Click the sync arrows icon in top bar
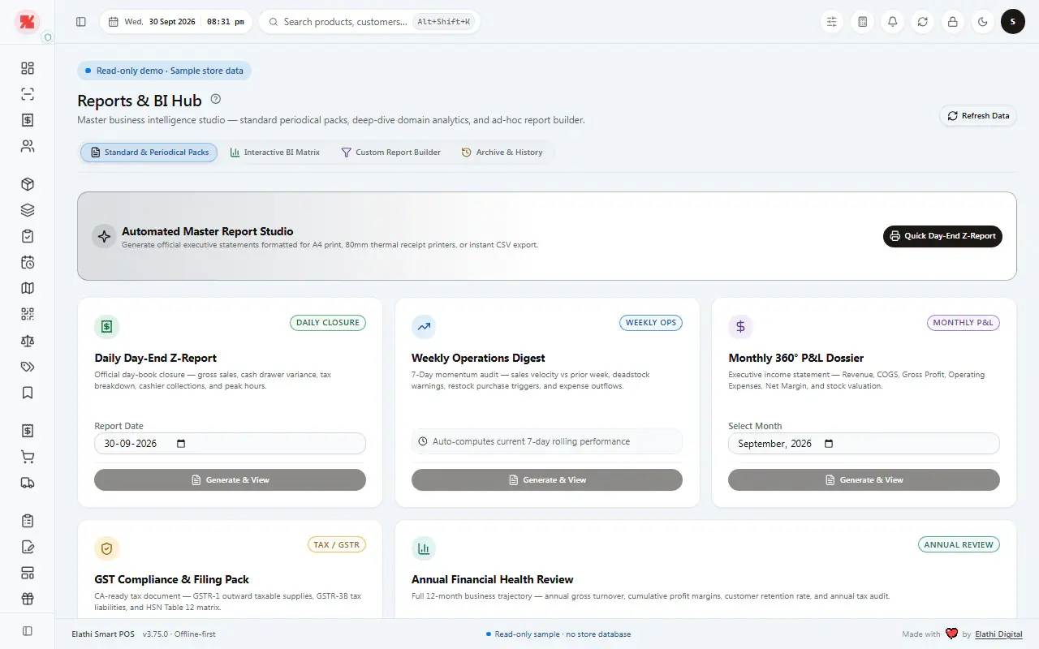Screen dimensions: 1039x649 click(923, 22)
